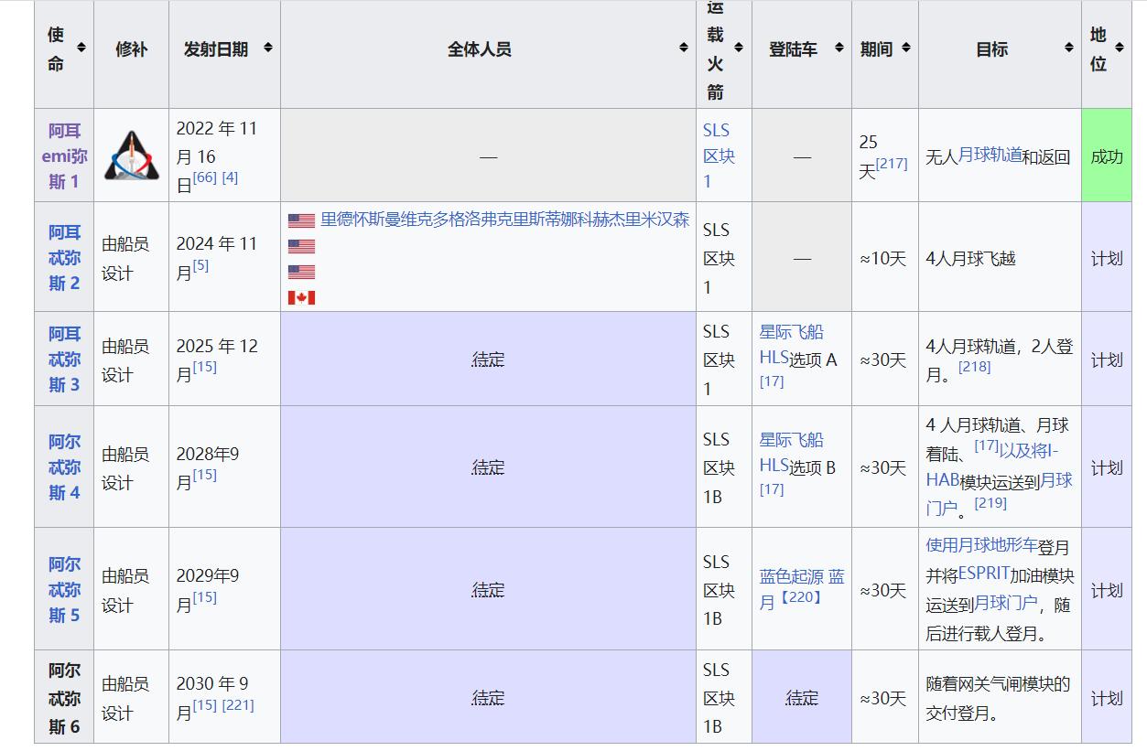Click the green 成功 status cell

[x=1107, y=156]
